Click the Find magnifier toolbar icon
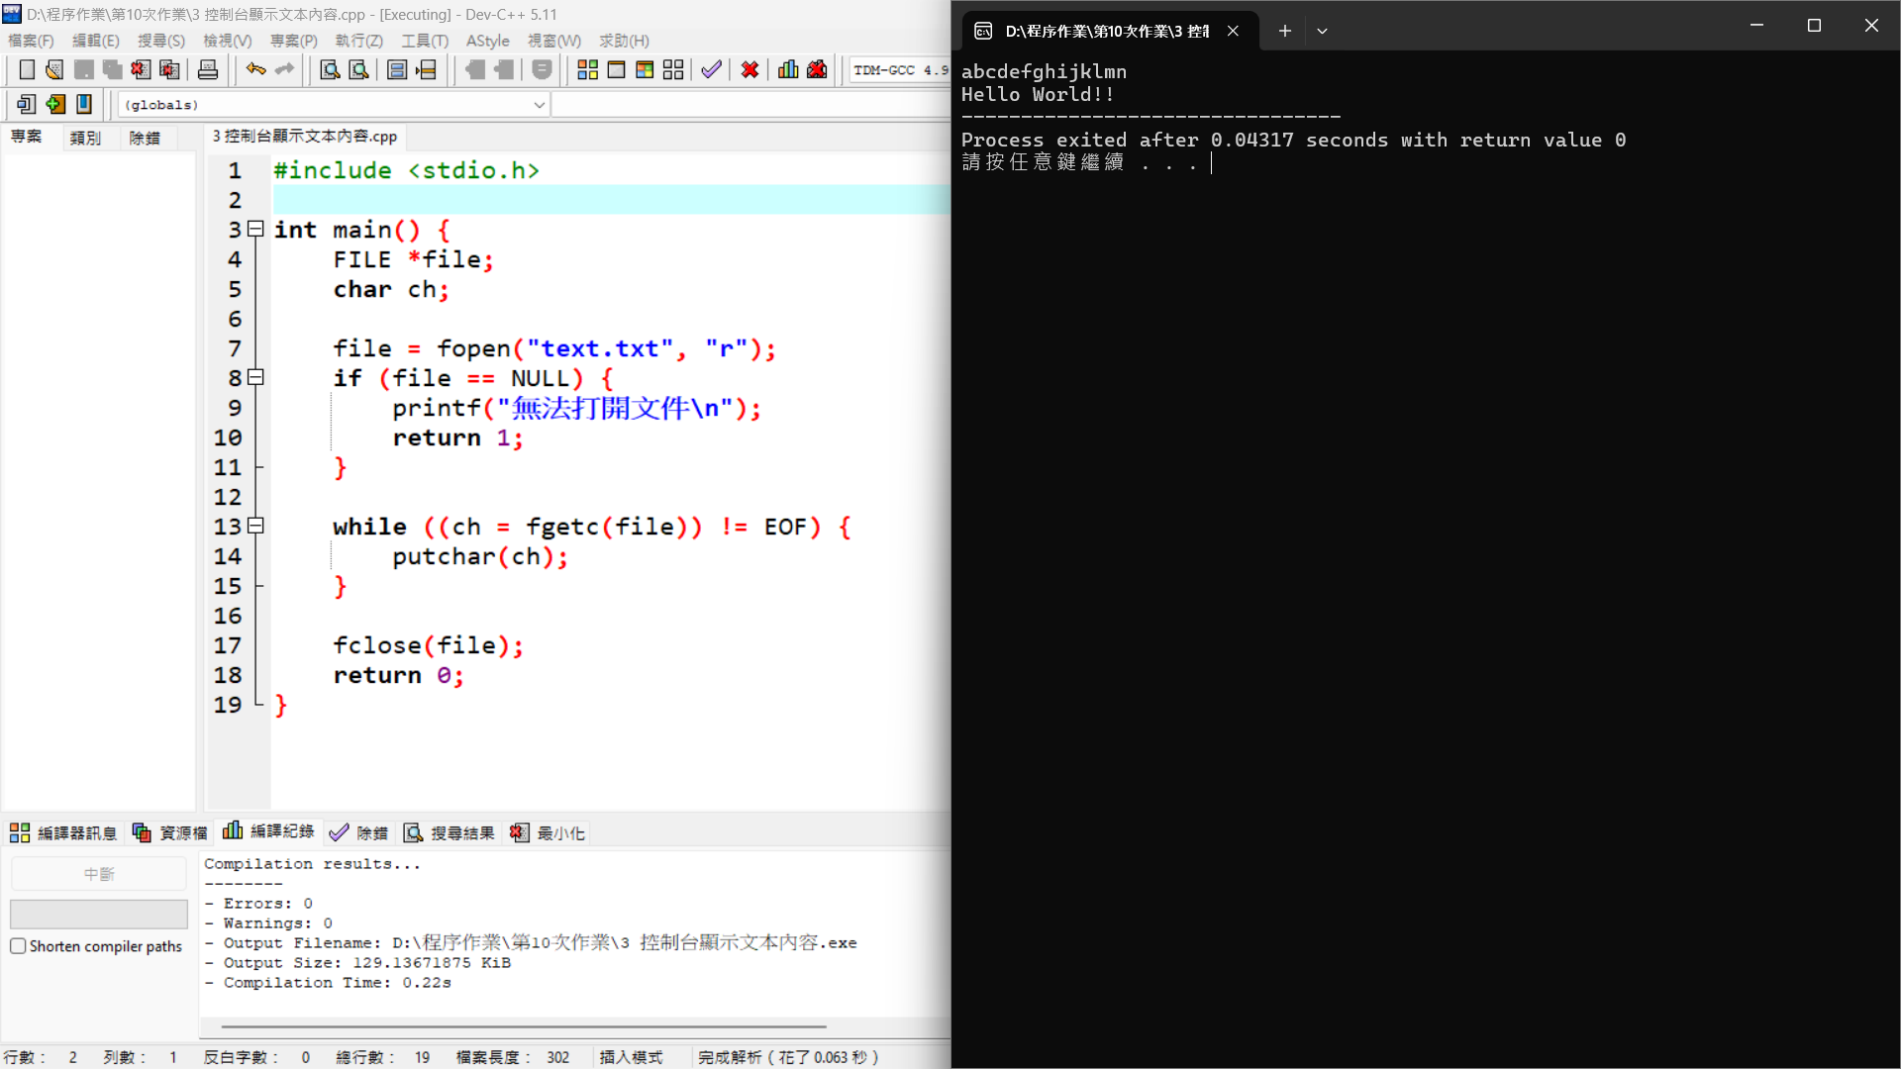1901x1069 pixels. (330, 69)
